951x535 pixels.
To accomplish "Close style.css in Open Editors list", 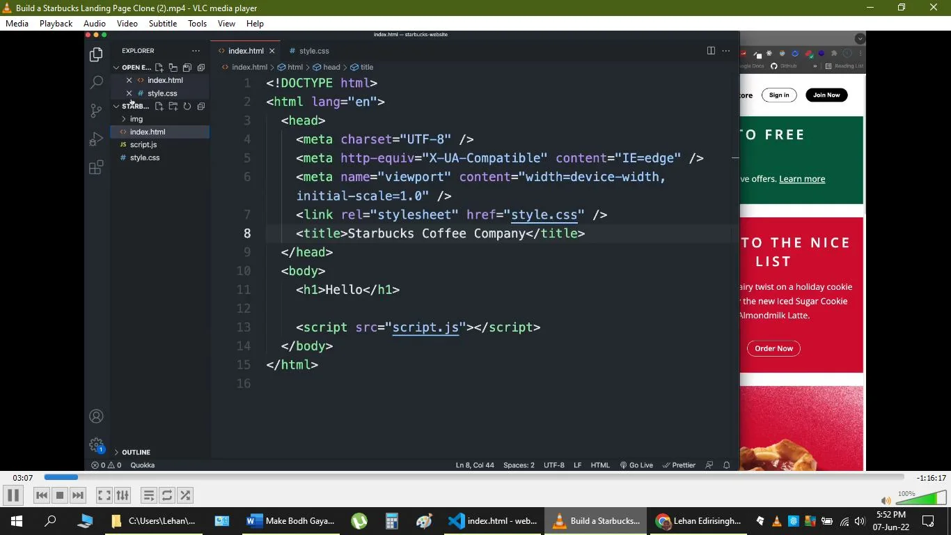I will click(x=129, y=93).
